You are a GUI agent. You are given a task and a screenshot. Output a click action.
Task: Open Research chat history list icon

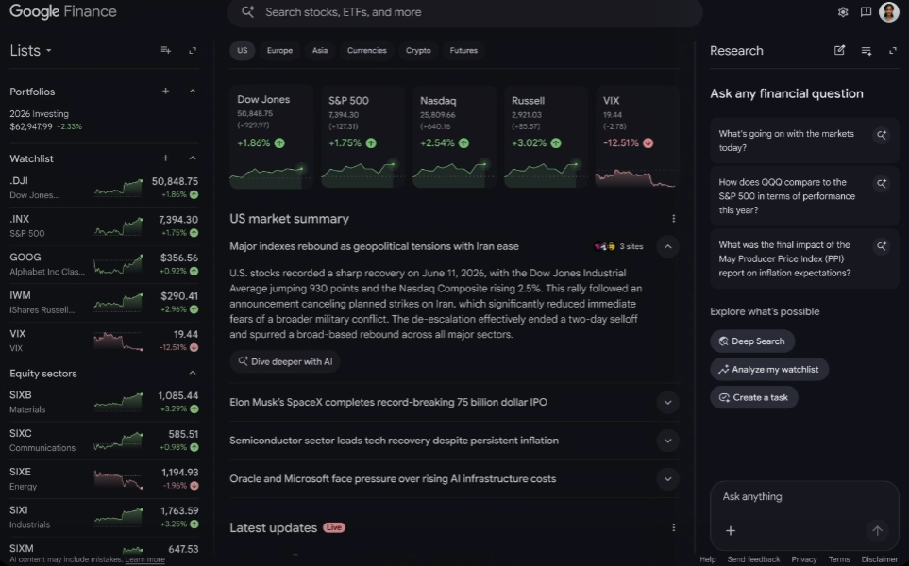tap(867, 51)
